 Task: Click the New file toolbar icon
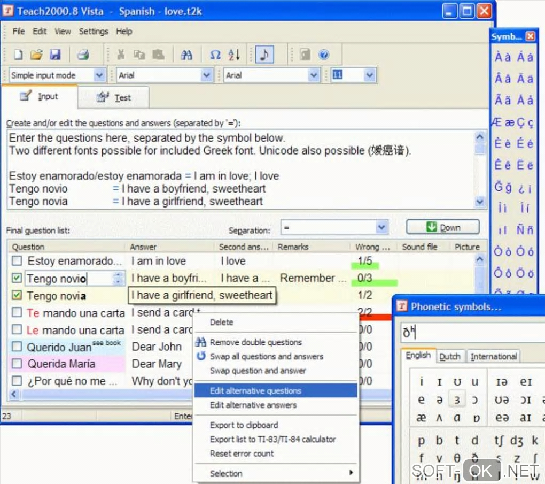tap(18, 55)
